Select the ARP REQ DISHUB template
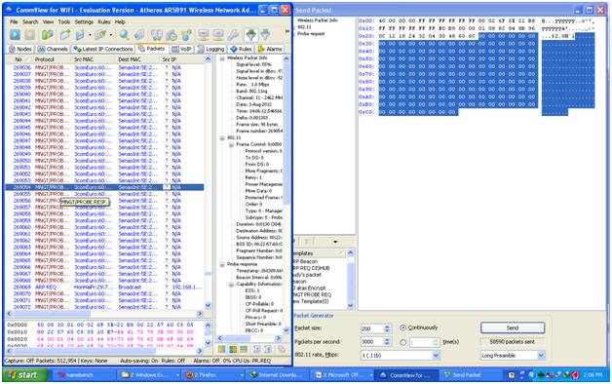The image size is (612, 384). [x=312, y=268]
